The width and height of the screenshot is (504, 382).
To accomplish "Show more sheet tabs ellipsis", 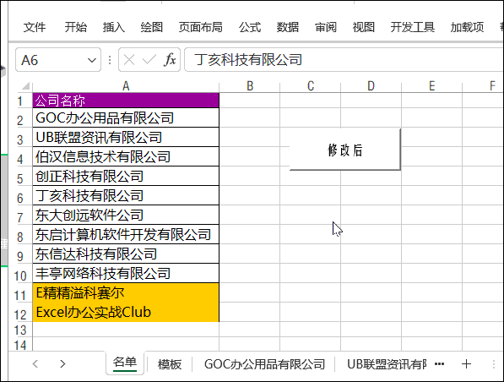I will point(439,364).
